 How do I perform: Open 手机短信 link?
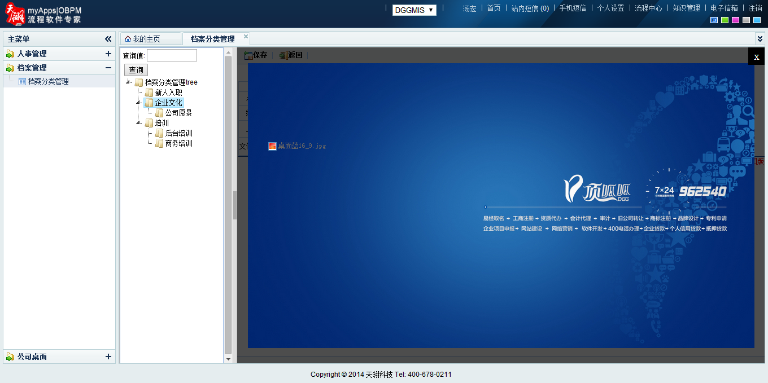(x=573, y=8)
